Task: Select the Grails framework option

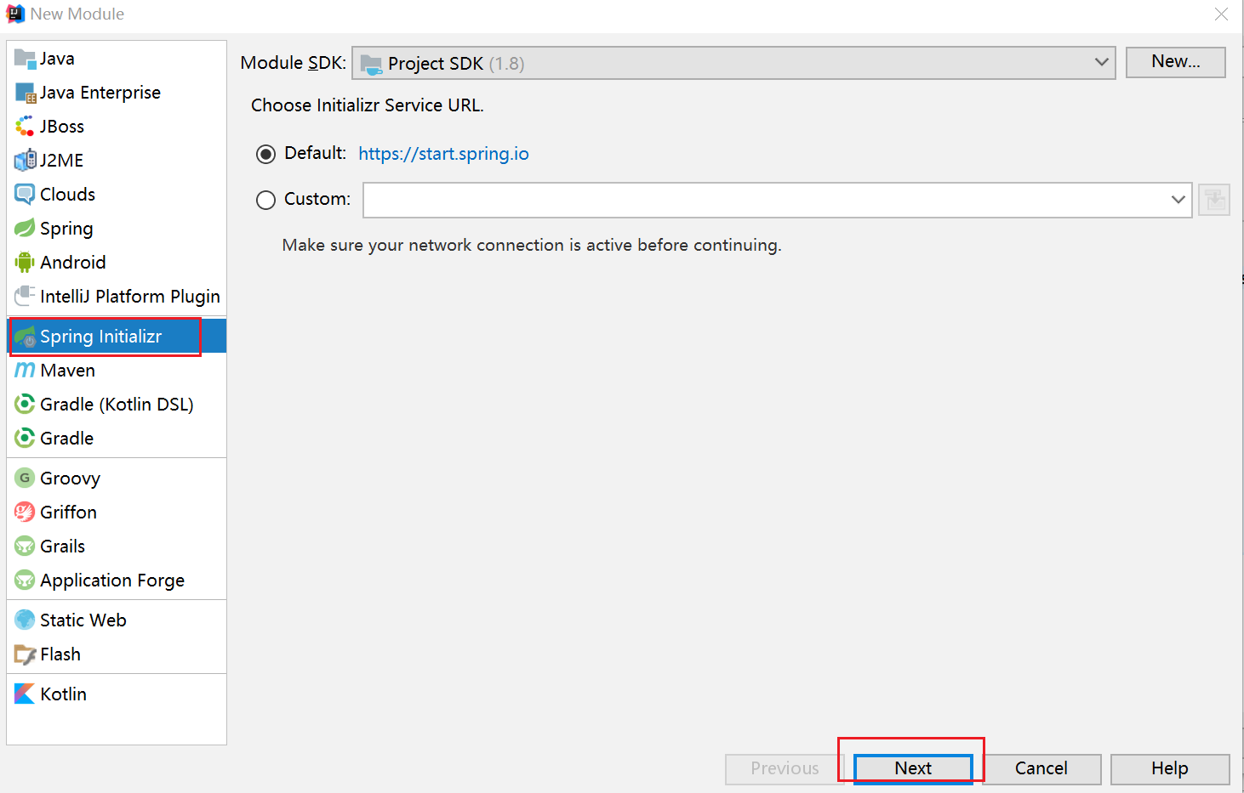Action: (62, 546)
